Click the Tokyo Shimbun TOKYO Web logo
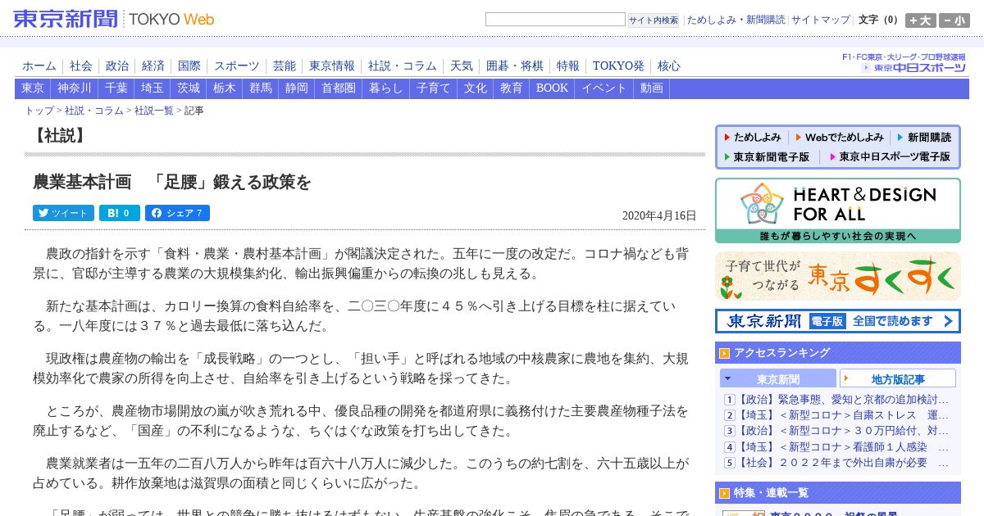984x516 pixels. [114, 19]
